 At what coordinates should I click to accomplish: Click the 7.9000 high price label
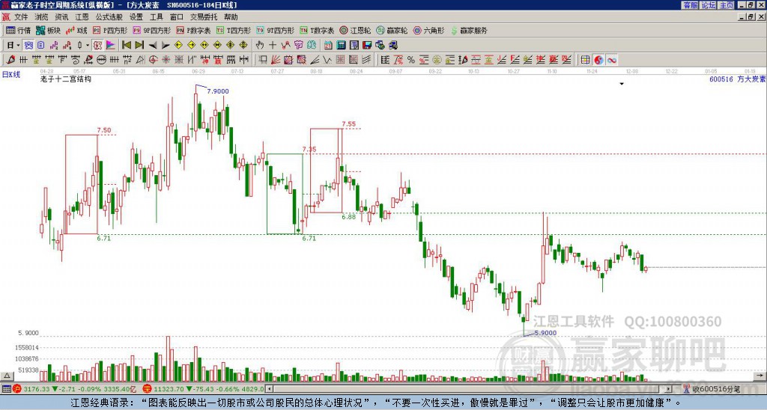[218, 91]
